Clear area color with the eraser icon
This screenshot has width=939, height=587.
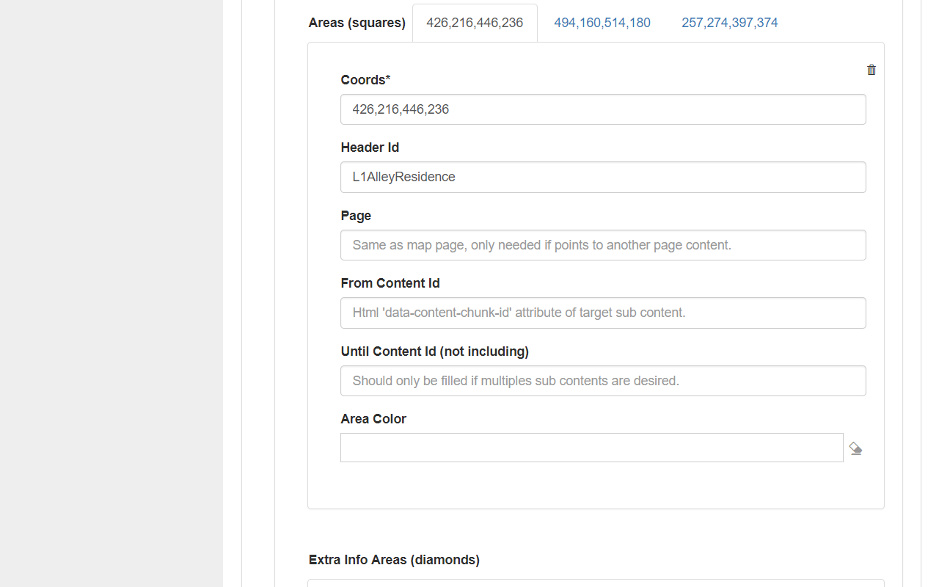click(x=855, y=448)
